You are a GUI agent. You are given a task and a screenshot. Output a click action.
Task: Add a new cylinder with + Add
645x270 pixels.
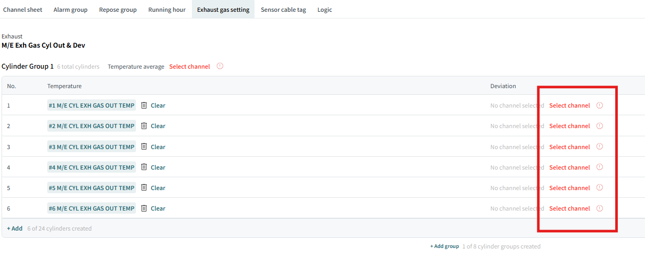[x=15, y=229]
